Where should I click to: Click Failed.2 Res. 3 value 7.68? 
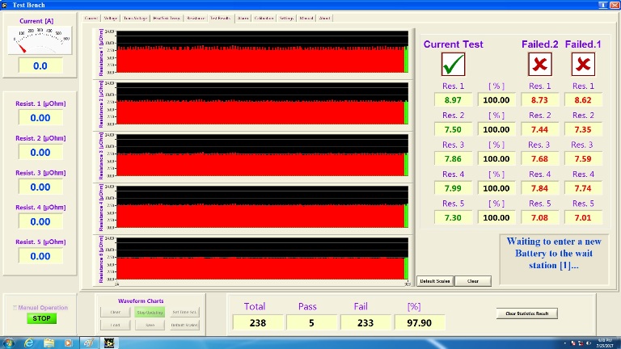pyautogui.click(x=540, y=158)
